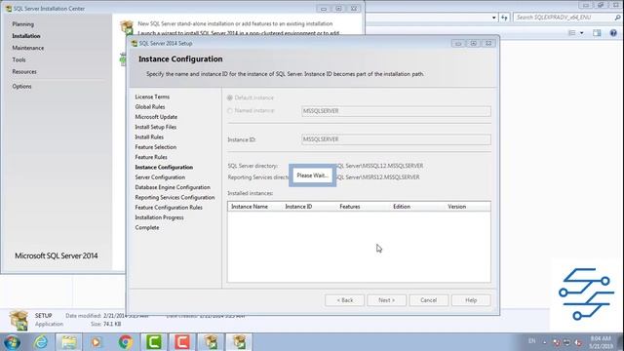Viewport: 624px width, 351px height.
Task: Open Internet Explorer from the taskbar
Action: pyautogui.click(x=40, y=342)
